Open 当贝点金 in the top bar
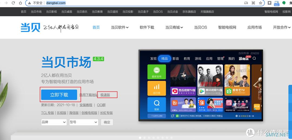292x140 pixels. click(172, 12)
